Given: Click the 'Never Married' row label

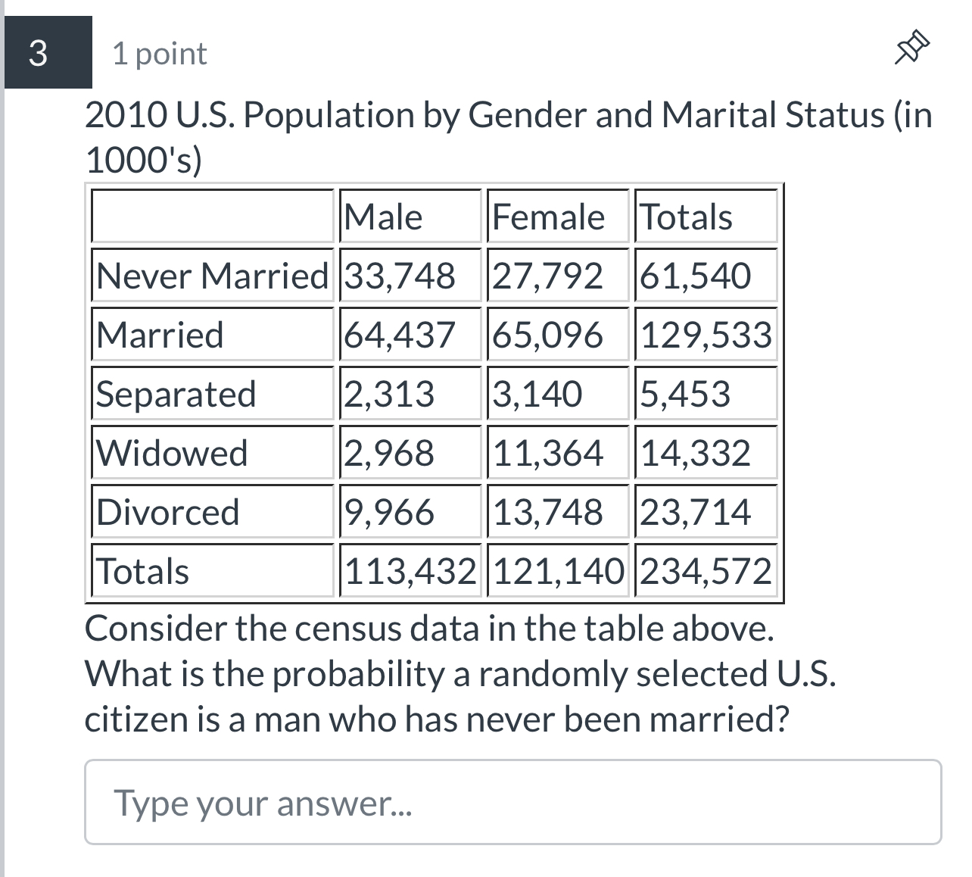Looking at the screenshot, I should point(210,276).
